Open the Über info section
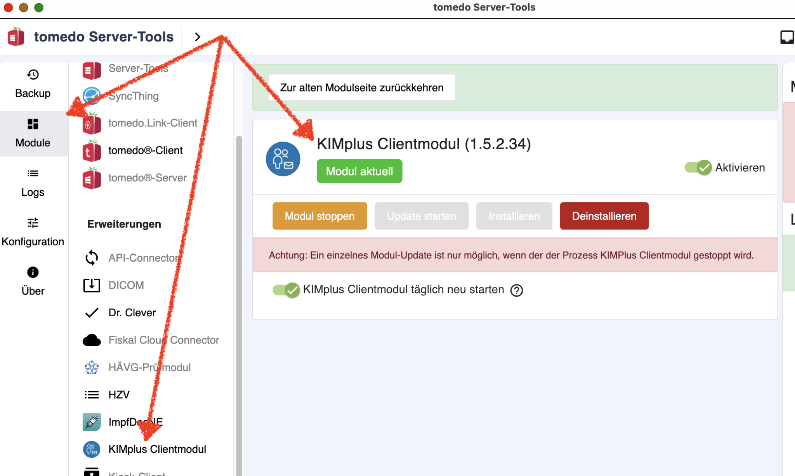Viewport: 795px width, 476px height. pos(33,282)
